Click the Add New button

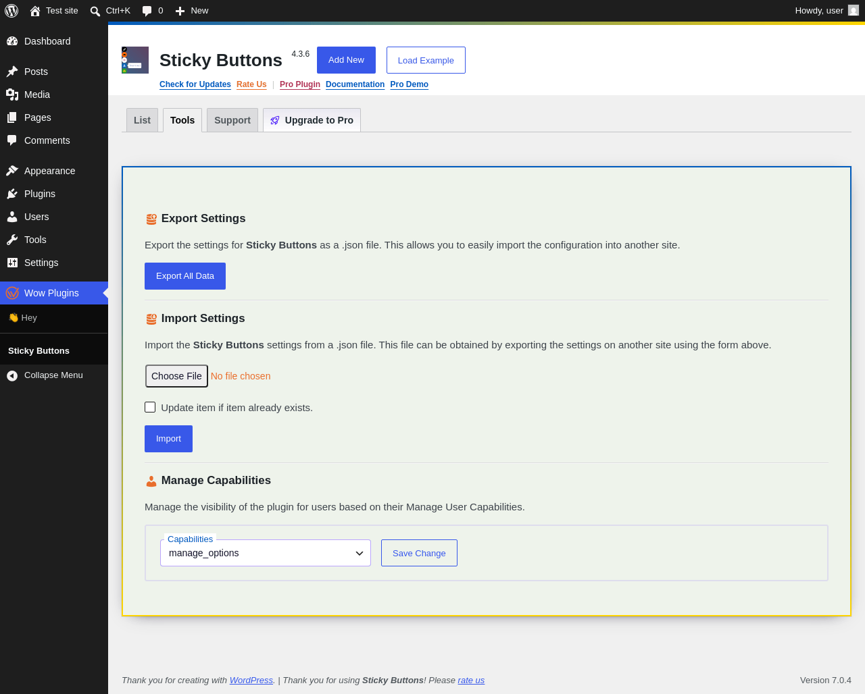(346, 60)
